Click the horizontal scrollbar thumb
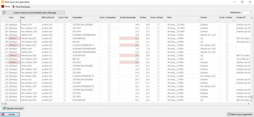Viewport: 254px width, 117px height. pos(5,104)
